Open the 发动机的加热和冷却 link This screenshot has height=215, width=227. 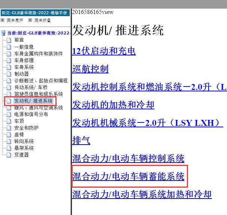point(113,105)
